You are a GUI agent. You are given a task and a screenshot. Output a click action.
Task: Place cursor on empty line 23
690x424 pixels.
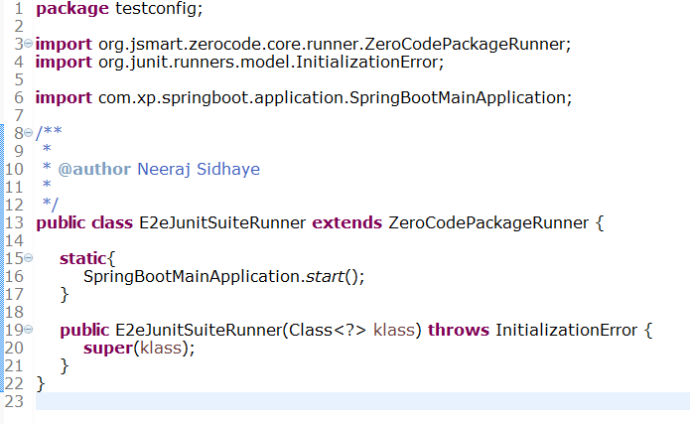(x=362, y=401)
